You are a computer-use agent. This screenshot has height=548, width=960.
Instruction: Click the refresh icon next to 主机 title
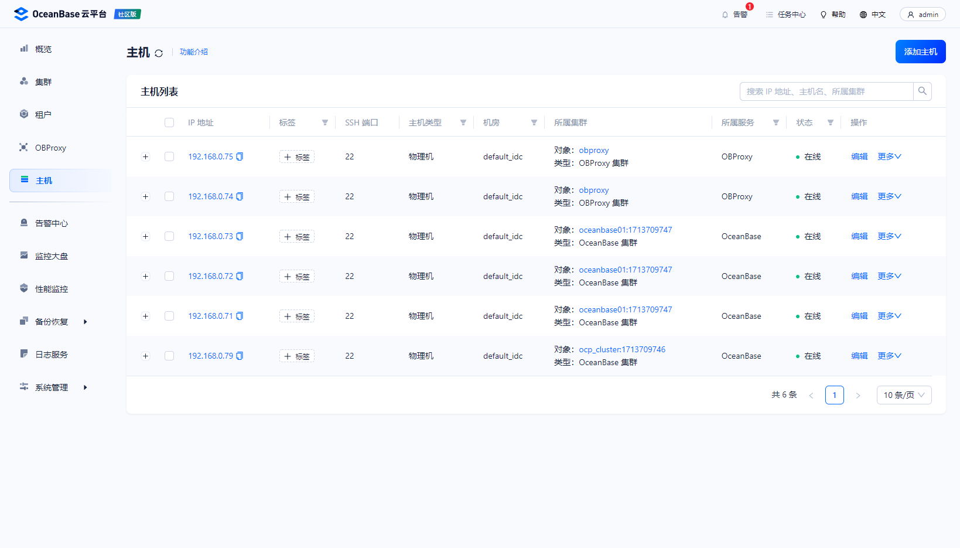[x=159, y=53]
